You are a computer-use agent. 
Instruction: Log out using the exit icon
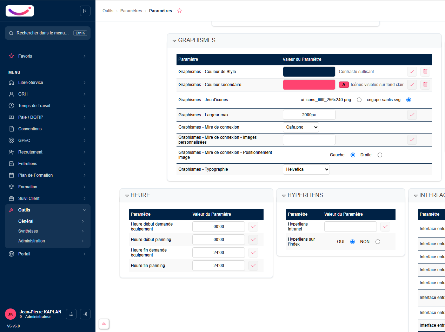pyautogui.click(x=85, y=314)
